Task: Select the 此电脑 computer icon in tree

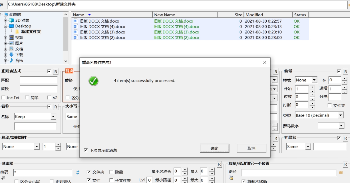Action: (x=6, y=15)
